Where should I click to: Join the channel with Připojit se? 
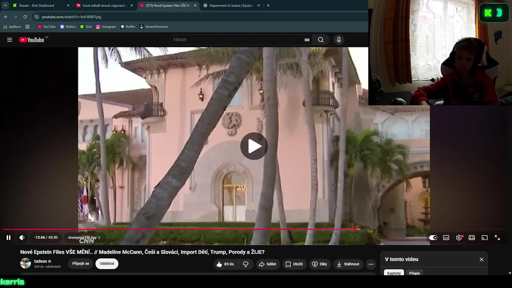(81, 264)
